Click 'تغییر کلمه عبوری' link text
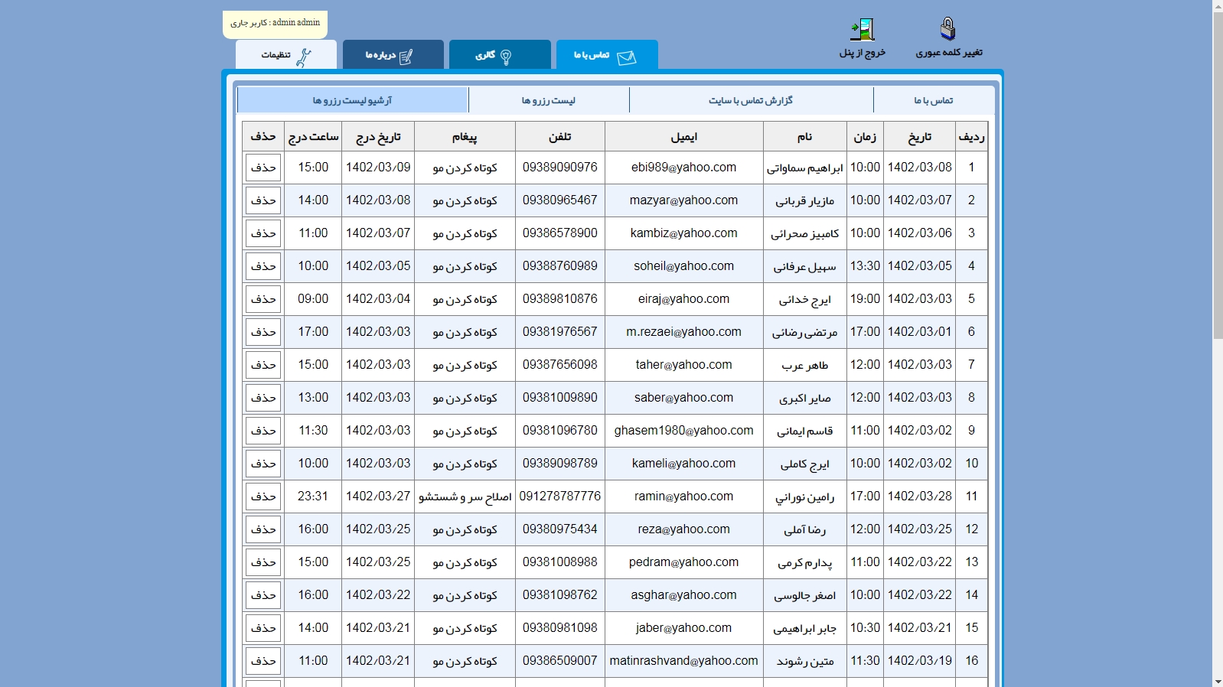The width and height of the screenshot is (1223, 687). pyautogui.click(x=949, y=52)
